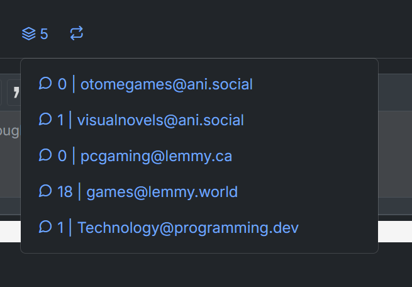This screenshot has height=287, width=412.
Task: Click the 1 comment count for visualnovels
Action: tap(60, 120)
